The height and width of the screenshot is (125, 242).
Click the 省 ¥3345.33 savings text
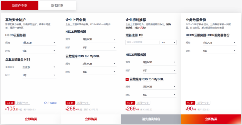146,110
